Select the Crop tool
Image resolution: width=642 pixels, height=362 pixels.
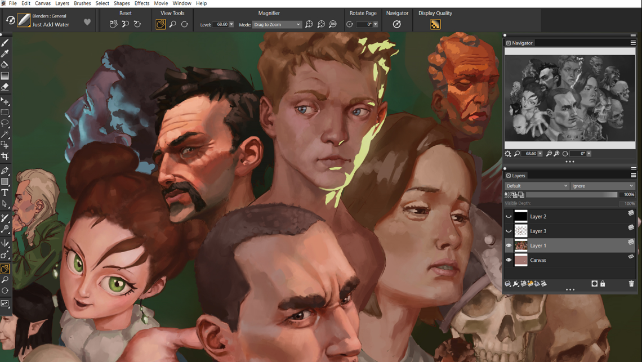5,156
